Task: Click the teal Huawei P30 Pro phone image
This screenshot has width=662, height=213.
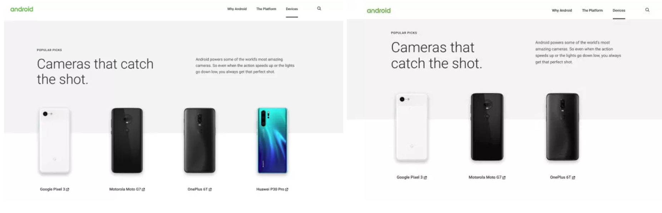Action: [272, 140]
